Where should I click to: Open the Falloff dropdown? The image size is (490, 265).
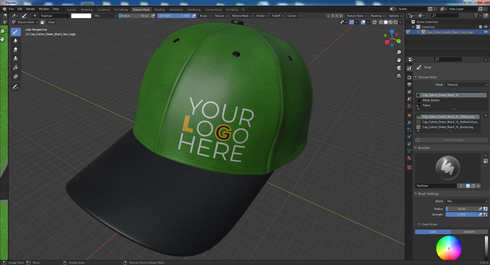pyautogui.click(x=278, y=16)
